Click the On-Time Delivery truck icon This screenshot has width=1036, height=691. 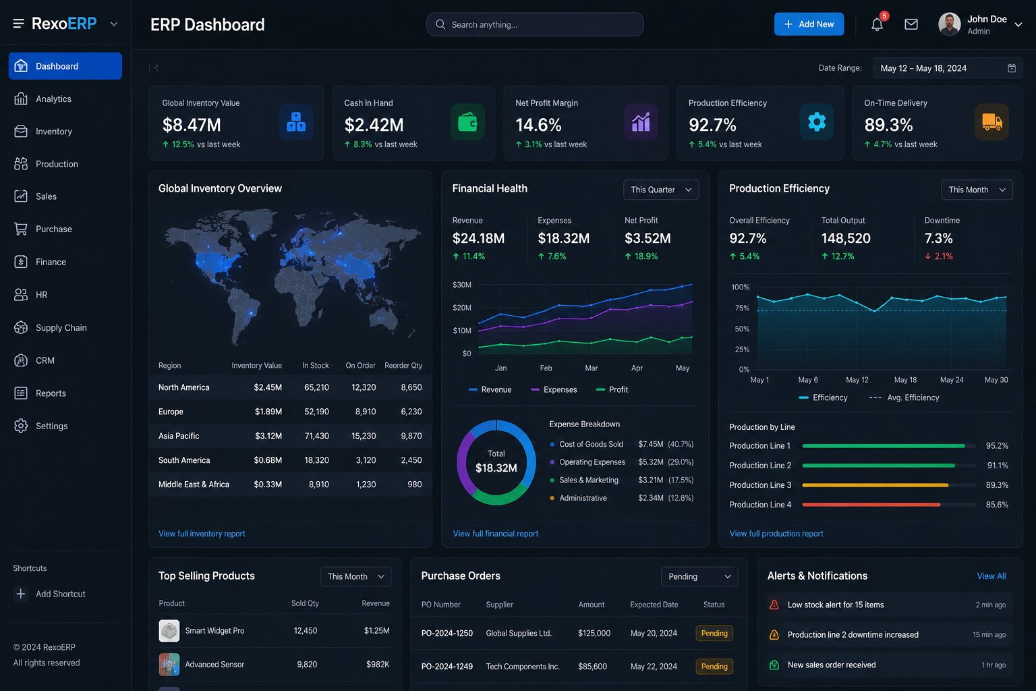pos(992,122)
